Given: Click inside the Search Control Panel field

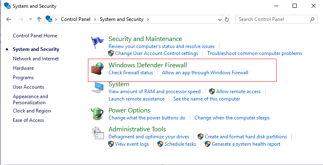Looking at the screenshot, I should (x=271, y=19).
